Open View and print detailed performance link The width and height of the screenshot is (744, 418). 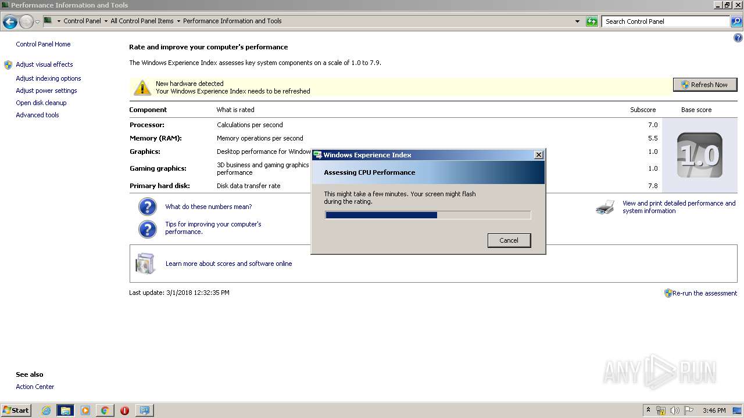point(679,207)
